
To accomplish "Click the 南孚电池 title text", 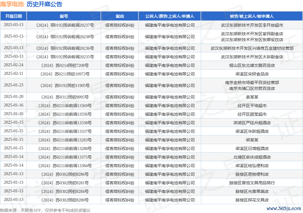I will 12,4.
